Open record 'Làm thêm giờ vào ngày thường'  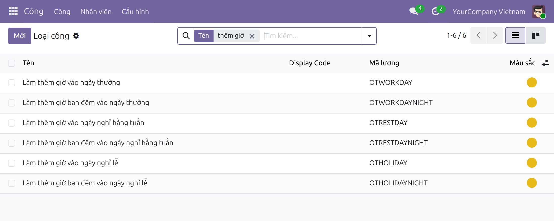click(71, 83)
